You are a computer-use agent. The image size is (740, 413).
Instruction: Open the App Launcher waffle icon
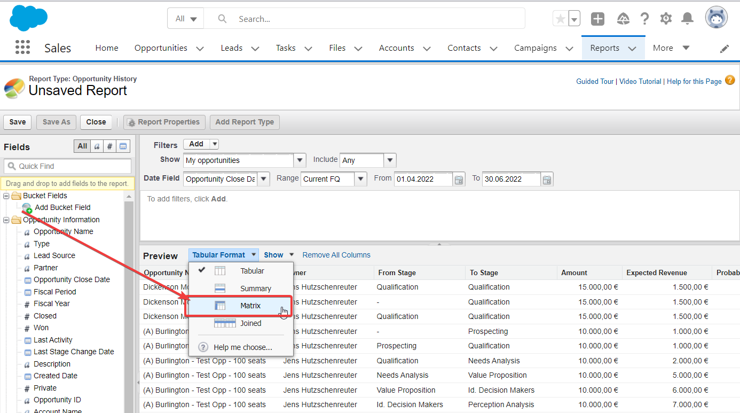pos(22,47)
